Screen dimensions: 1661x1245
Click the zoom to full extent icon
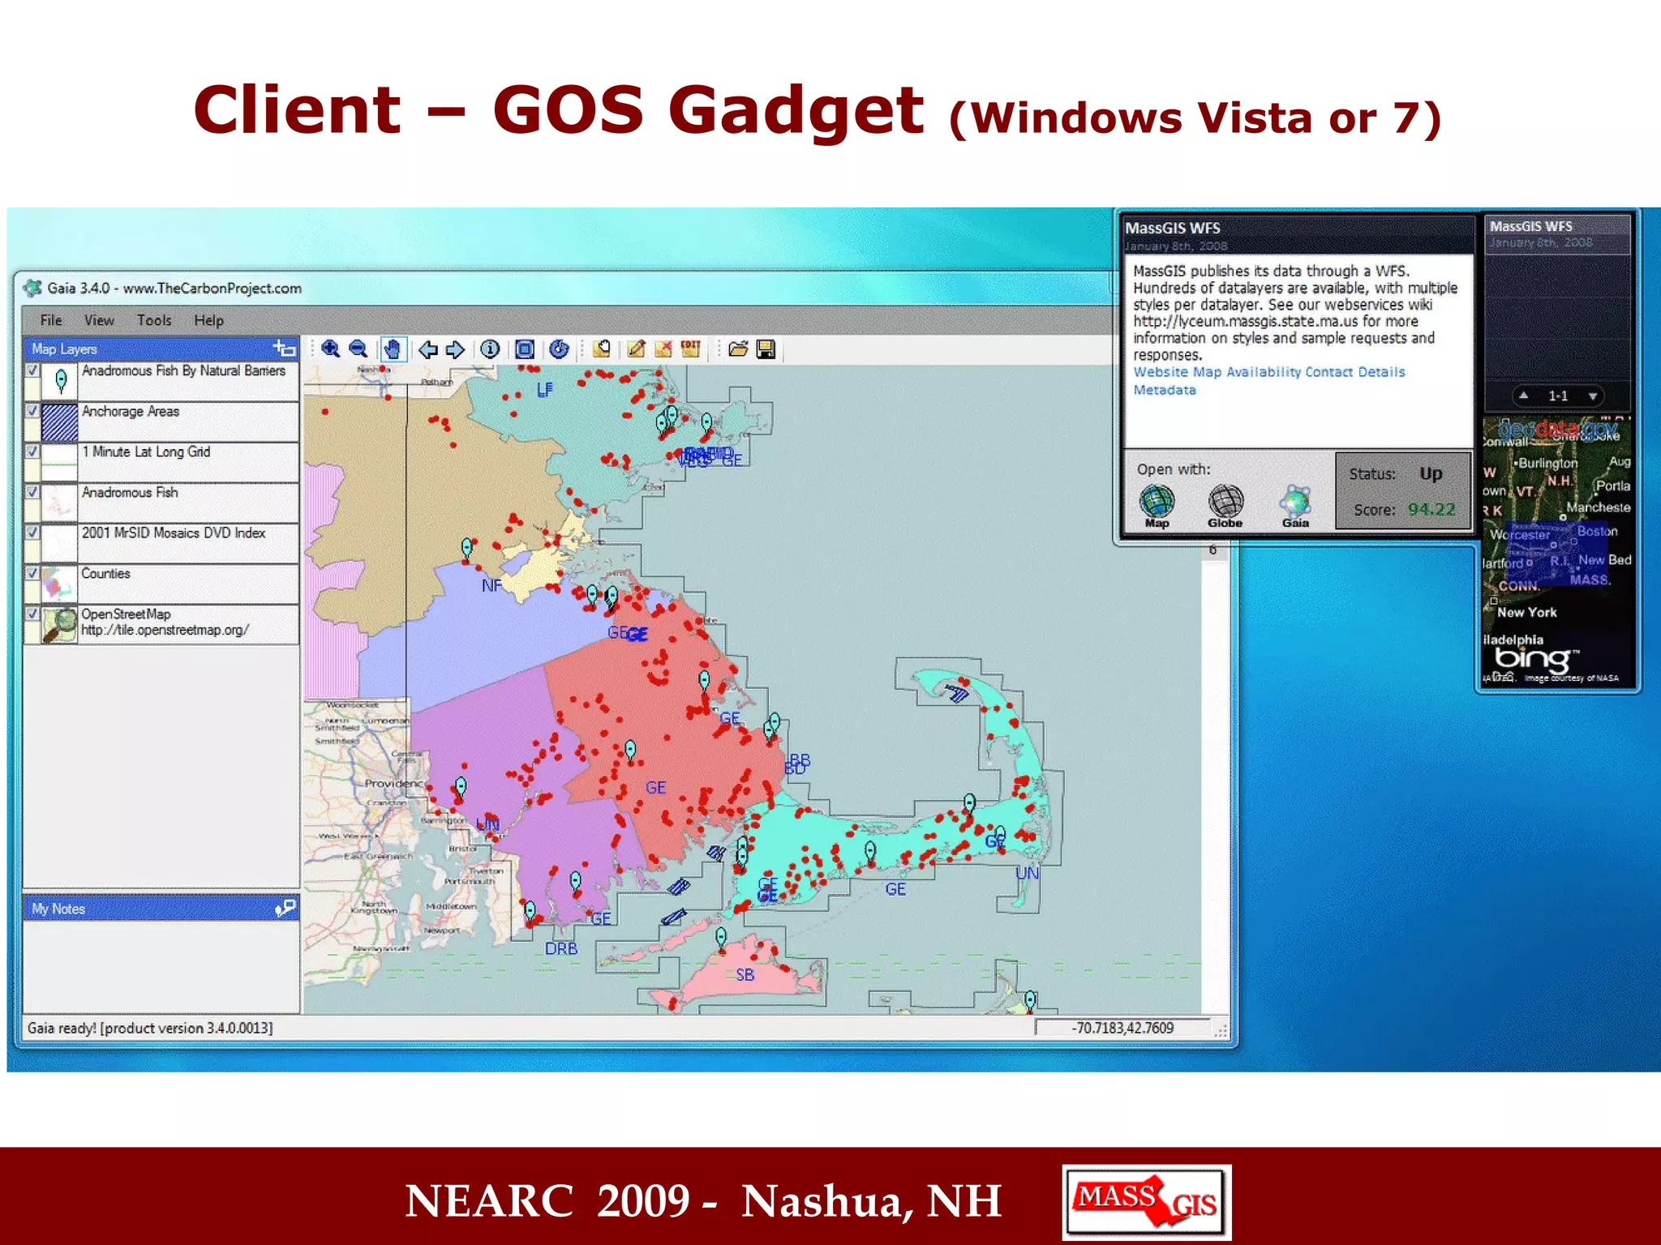(x=525, y=349)
